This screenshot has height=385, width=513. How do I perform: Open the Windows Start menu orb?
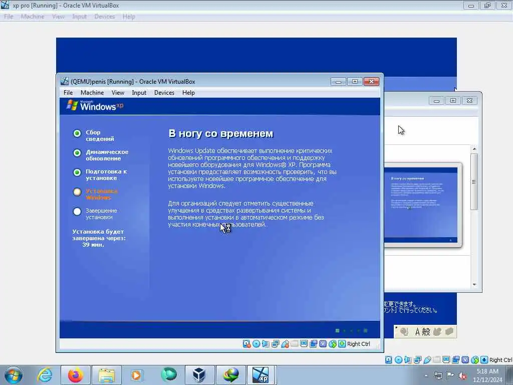click(x=14, y=375)
